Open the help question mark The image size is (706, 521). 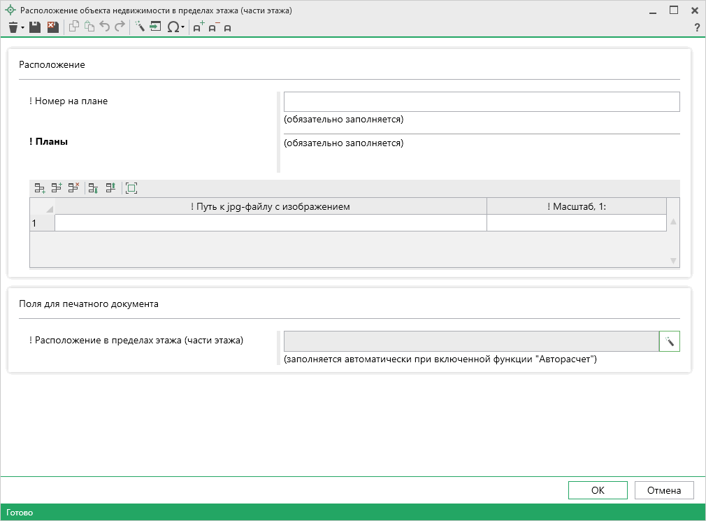point(696,28)
